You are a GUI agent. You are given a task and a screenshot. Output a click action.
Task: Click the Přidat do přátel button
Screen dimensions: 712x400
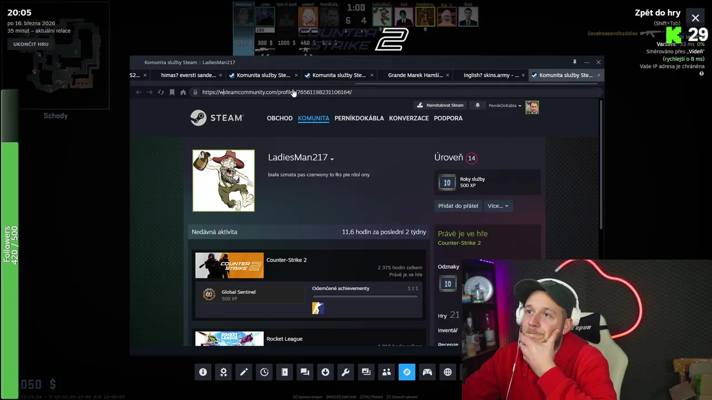[458, 206]
